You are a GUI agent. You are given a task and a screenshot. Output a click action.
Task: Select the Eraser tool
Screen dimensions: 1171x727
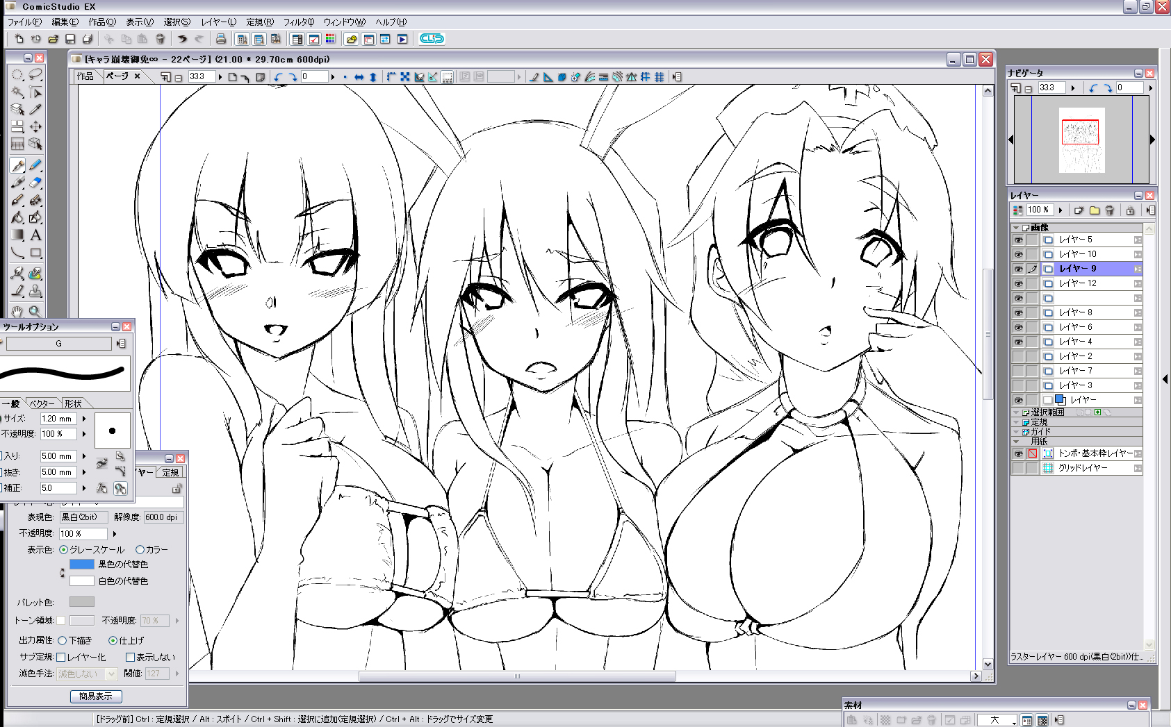tap(35, 183)
